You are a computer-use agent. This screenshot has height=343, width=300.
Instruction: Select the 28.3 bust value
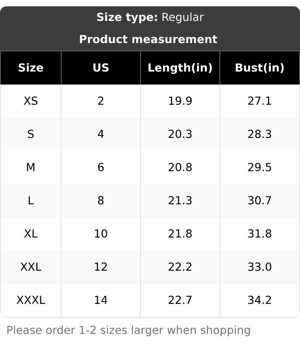tap(259, 134)
